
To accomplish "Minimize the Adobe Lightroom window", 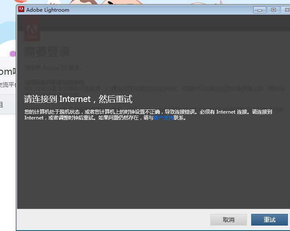I will [x=260, y=10].
